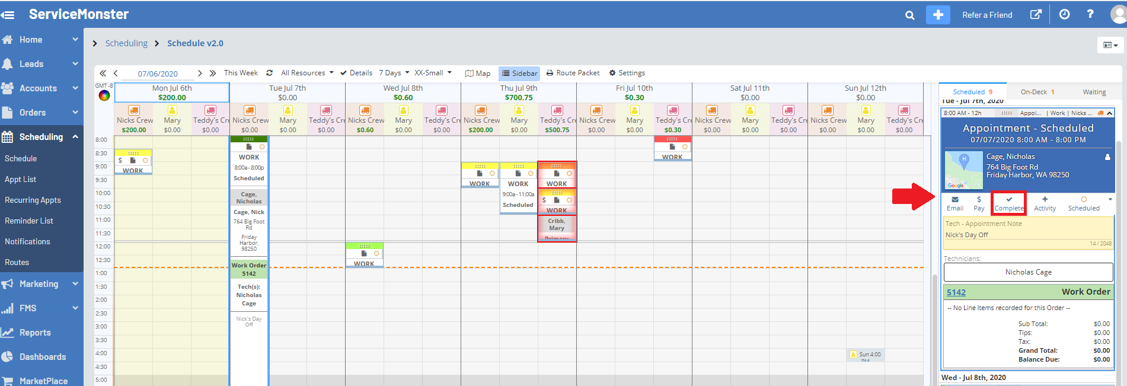Image resolution: width=1127 pixels, height=386 pixels.
Task: Mark the appointment as Complete
Action: point(1008,203)
